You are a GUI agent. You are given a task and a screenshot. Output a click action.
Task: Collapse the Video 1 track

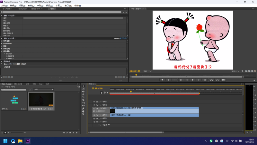tap(101, 109)
